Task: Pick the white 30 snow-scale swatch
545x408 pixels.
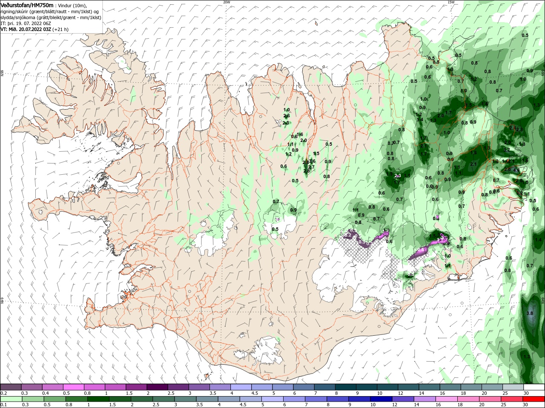Action: click(x=534, y=387)
